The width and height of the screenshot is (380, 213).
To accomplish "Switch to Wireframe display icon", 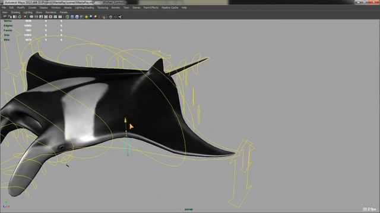I will 67,17.
